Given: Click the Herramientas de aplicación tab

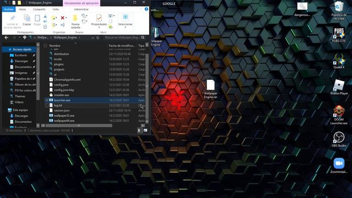Looking at the screenshot, I should [81, 3].
